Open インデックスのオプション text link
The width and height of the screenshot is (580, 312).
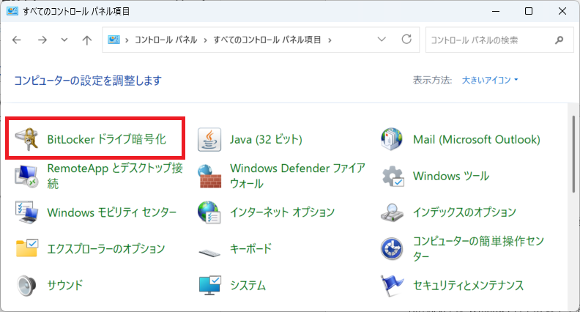pyautogui.click(x=464, y=212)
